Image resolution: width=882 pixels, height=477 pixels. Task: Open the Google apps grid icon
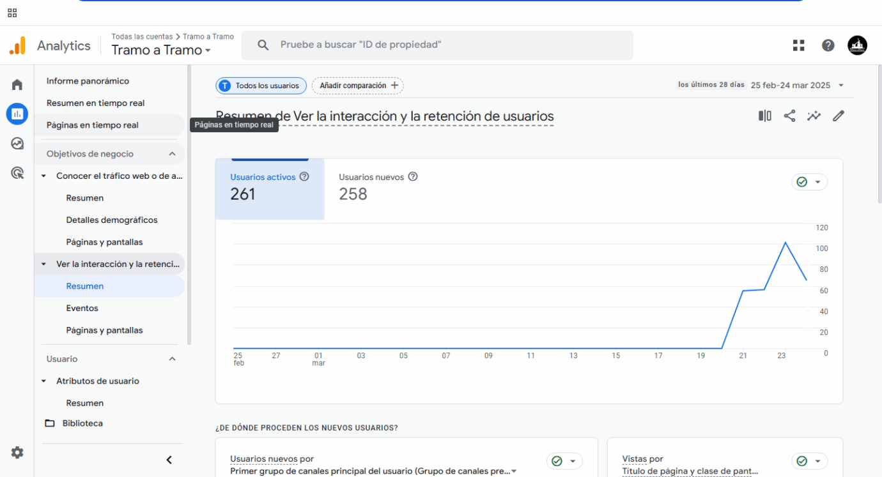click(x=798, y=45)
